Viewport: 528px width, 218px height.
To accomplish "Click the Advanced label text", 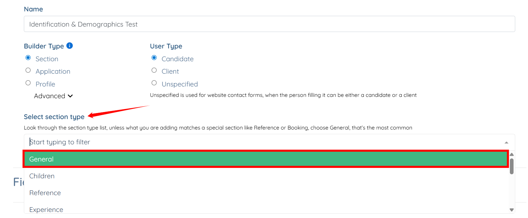I will 49,96.
